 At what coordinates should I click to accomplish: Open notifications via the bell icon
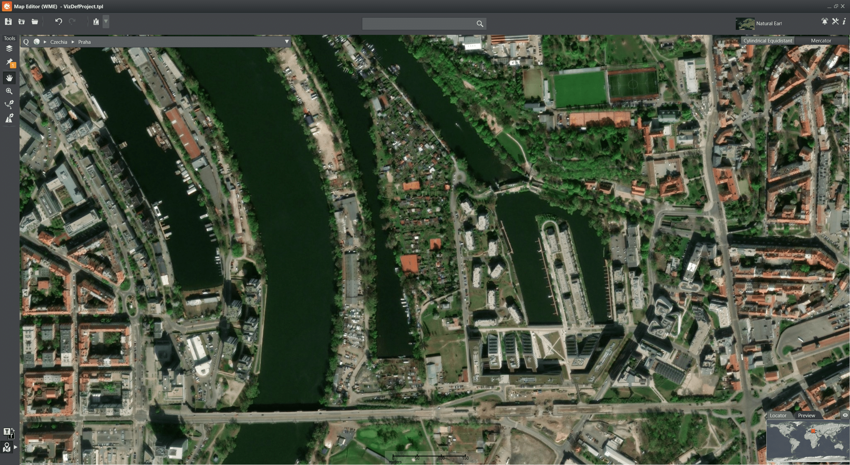coord(825,21)
